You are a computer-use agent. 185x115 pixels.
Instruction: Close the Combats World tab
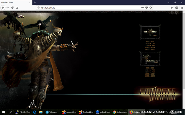coord(30,2)
